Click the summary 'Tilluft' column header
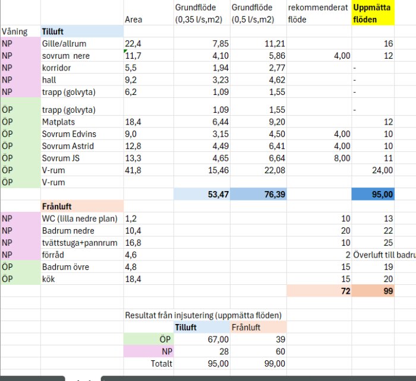Screen dimensions: 416x381 (202, 327)
